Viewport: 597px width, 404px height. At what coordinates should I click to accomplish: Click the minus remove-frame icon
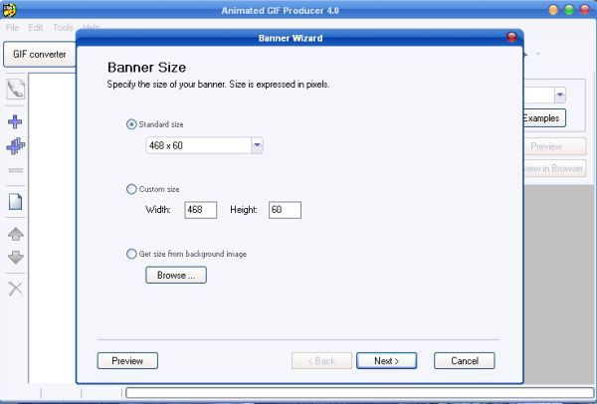pos(16,170)
